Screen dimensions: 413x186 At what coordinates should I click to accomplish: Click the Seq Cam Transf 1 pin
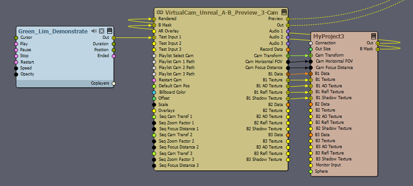(154, 117)
